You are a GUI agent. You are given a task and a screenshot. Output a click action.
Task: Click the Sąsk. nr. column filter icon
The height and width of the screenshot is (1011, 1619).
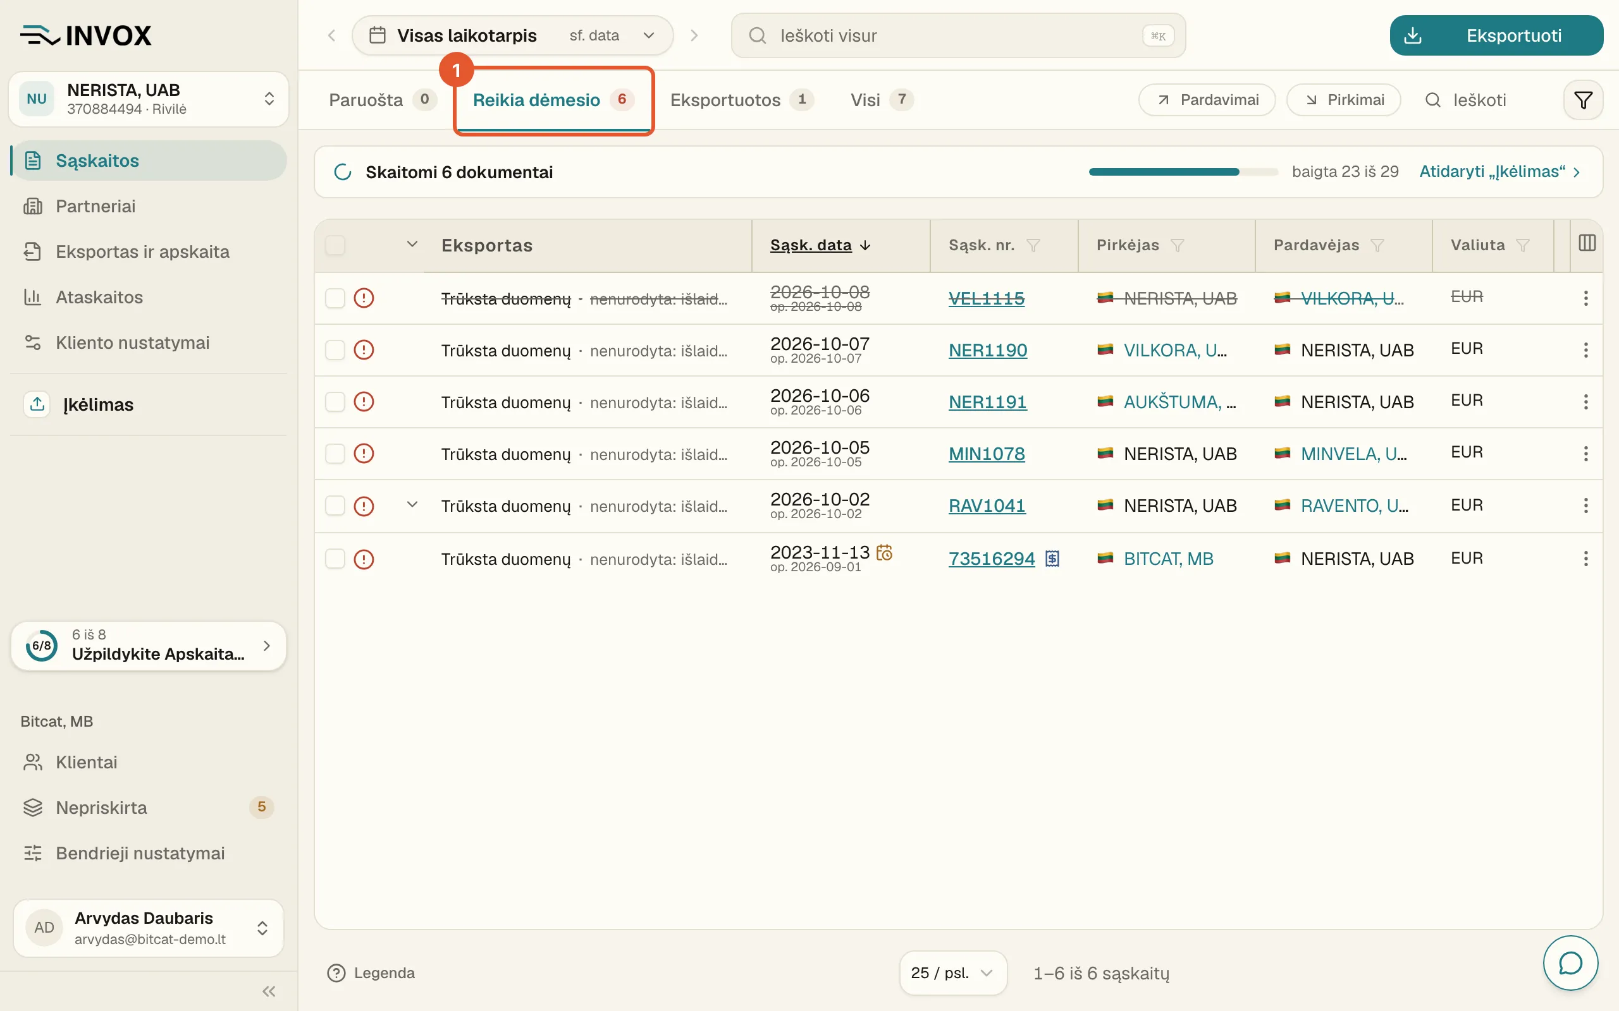pos(1033,245)
